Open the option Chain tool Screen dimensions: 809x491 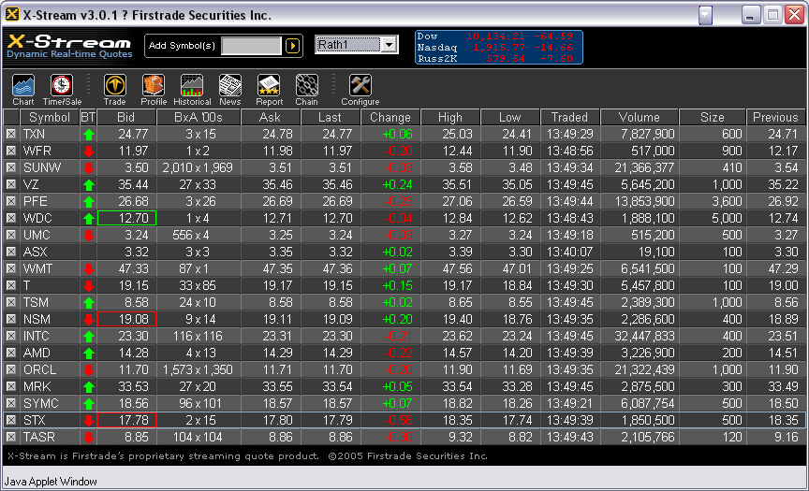point(306,90)
